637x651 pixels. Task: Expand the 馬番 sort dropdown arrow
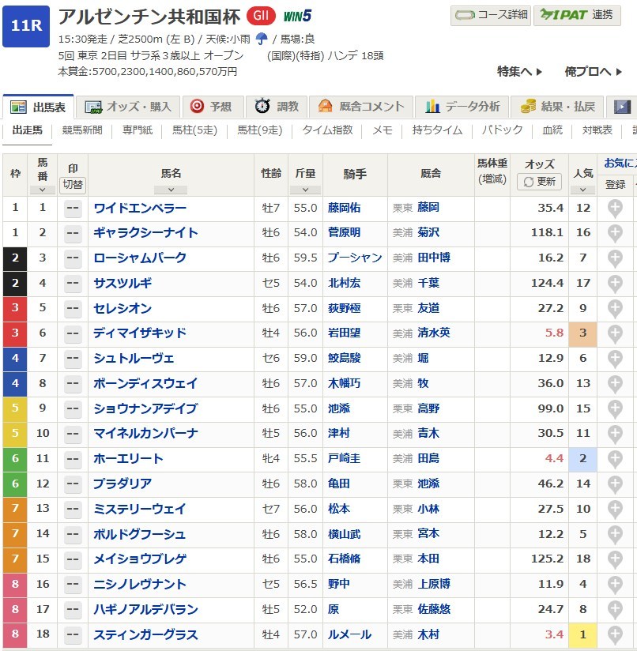42,190
